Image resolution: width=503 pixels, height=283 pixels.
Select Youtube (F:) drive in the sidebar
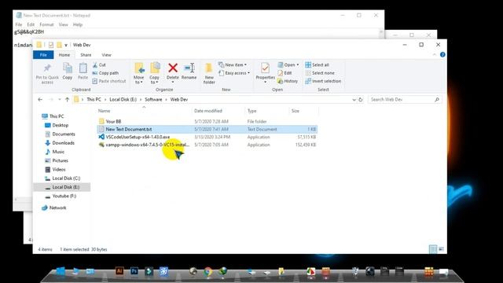click(64, 196)
